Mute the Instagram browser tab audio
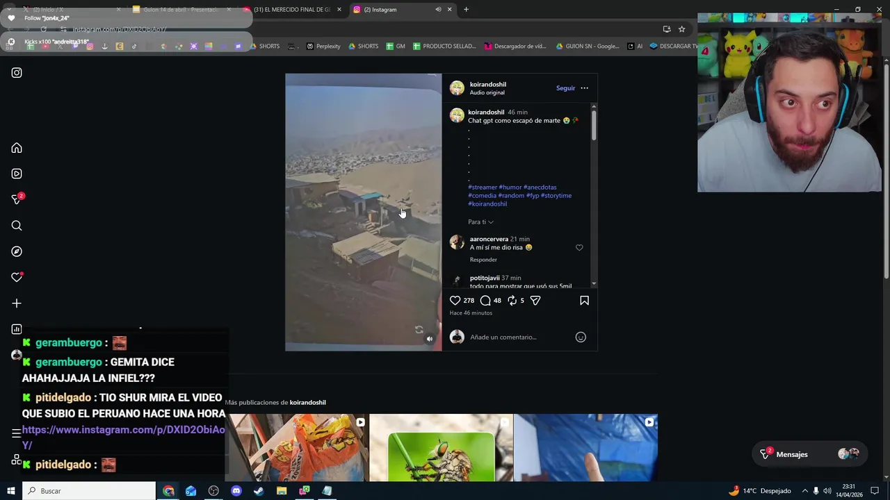This screenshot has width=890, height=500. pos(438,10)
